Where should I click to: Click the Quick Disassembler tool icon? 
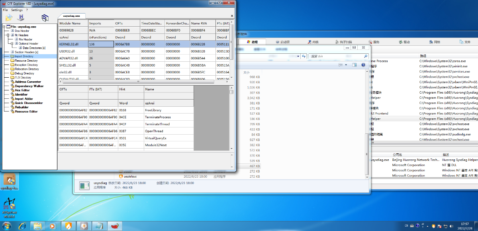(12, 103)
